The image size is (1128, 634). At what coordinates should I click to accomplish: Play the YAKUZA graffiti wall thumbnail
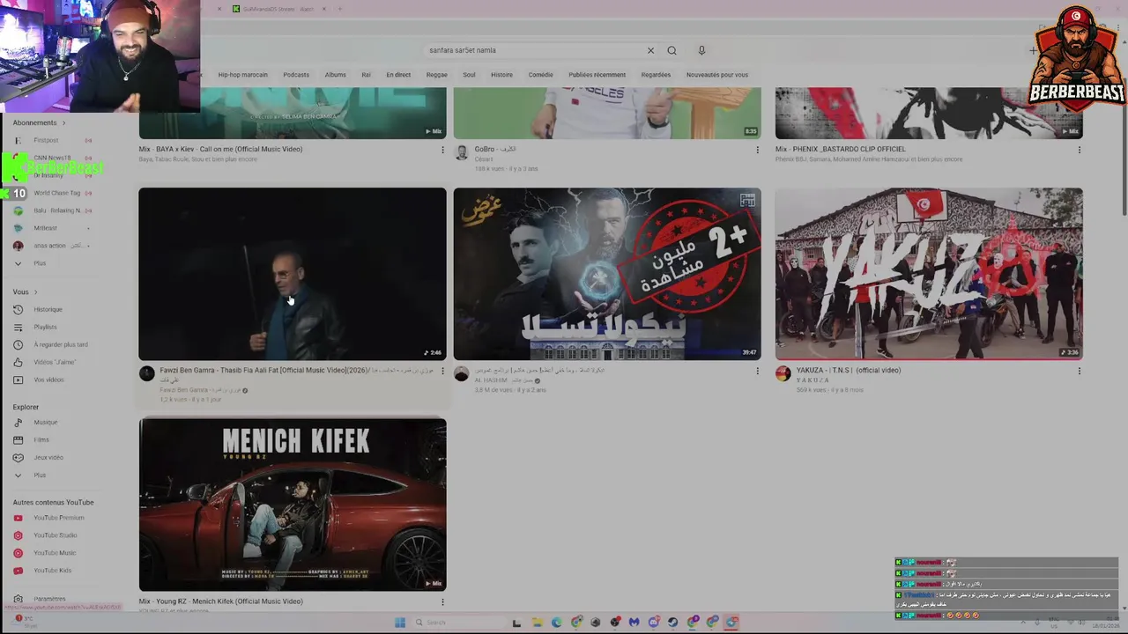(929, 274)
